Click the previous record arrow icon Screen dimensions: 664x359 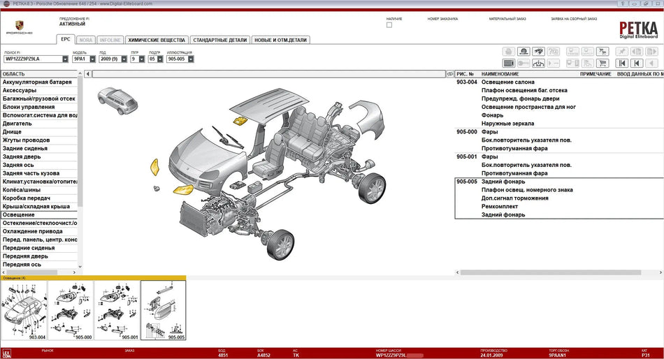pos(636,63)
